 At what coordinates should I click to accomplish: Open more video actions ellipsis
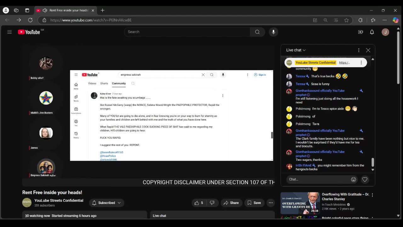click(271, 203)
